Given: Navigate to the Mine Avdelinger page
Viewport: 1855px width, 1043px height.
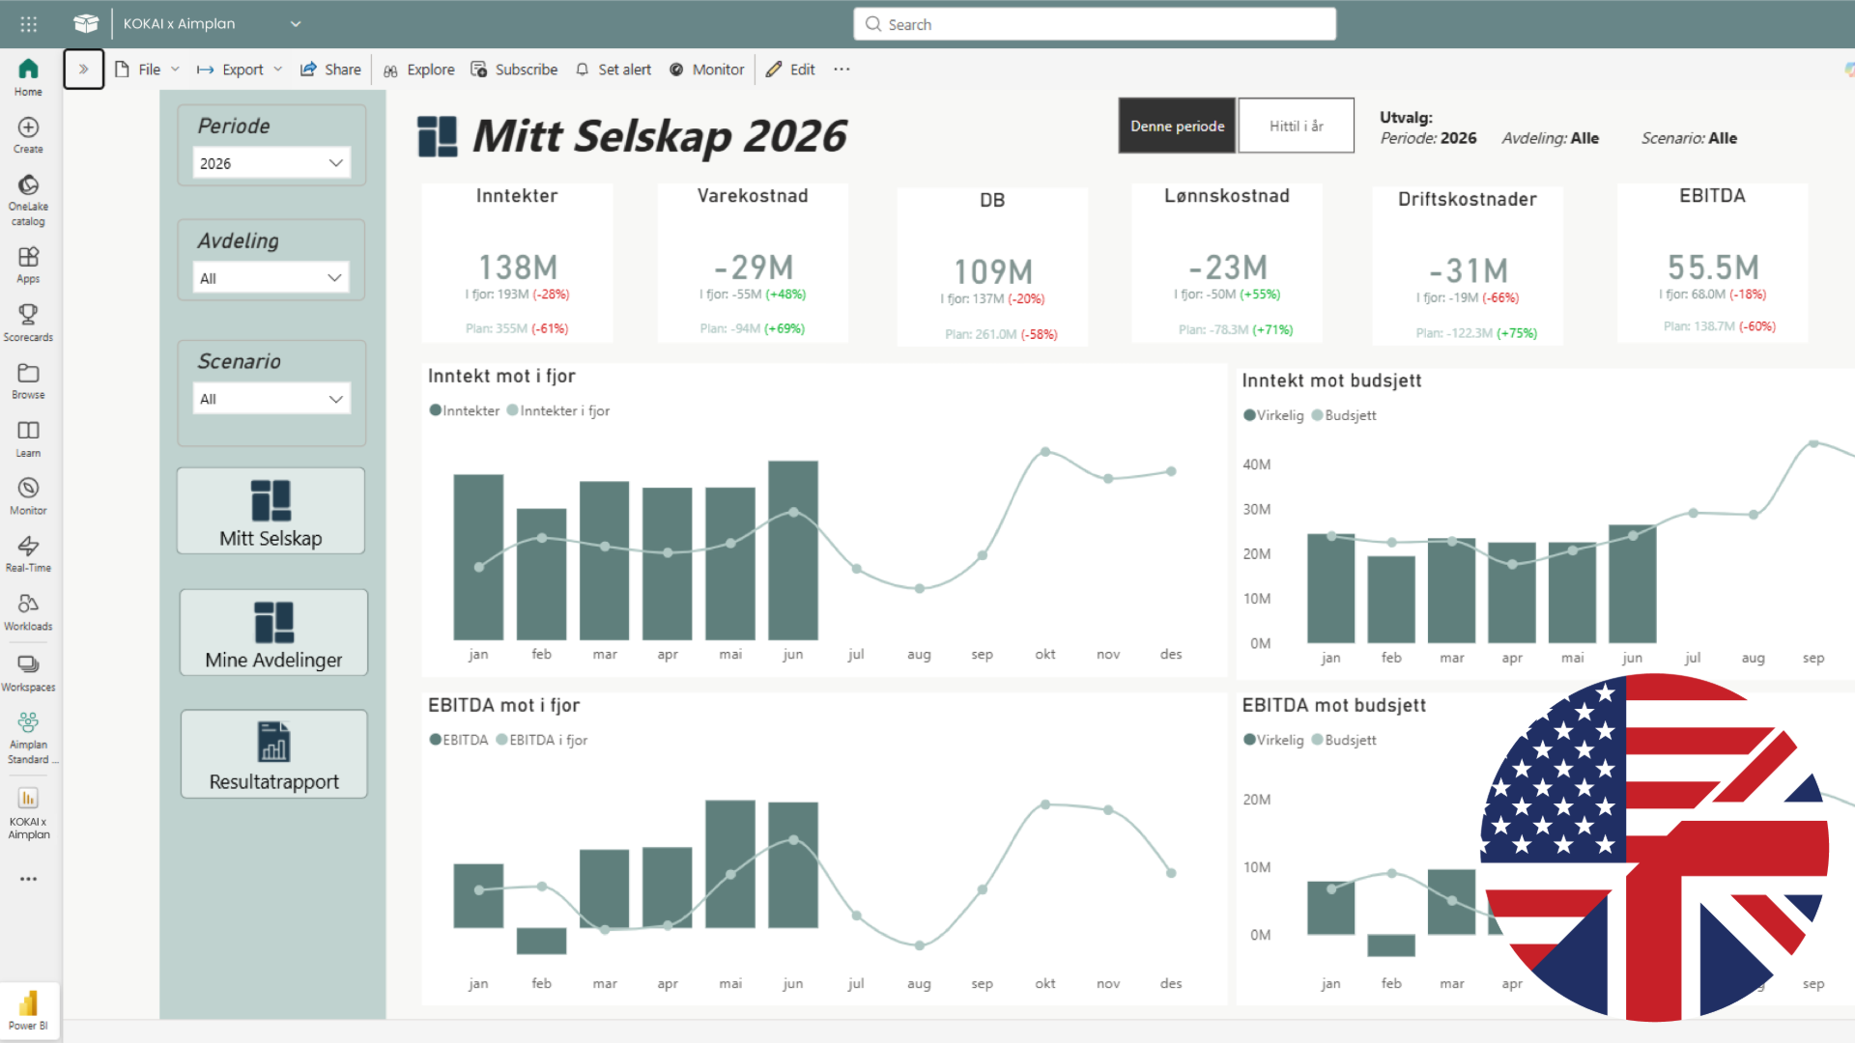Looking at the screenshot, I should click(273, 633).
